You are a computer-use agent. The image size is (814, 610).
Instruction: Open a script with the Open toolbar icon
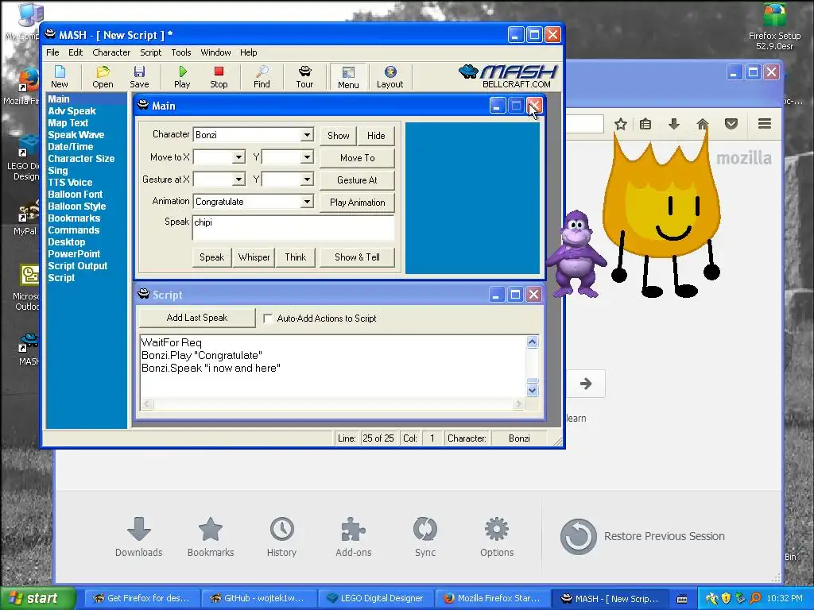pyautogui.click(x=103, y=77)
